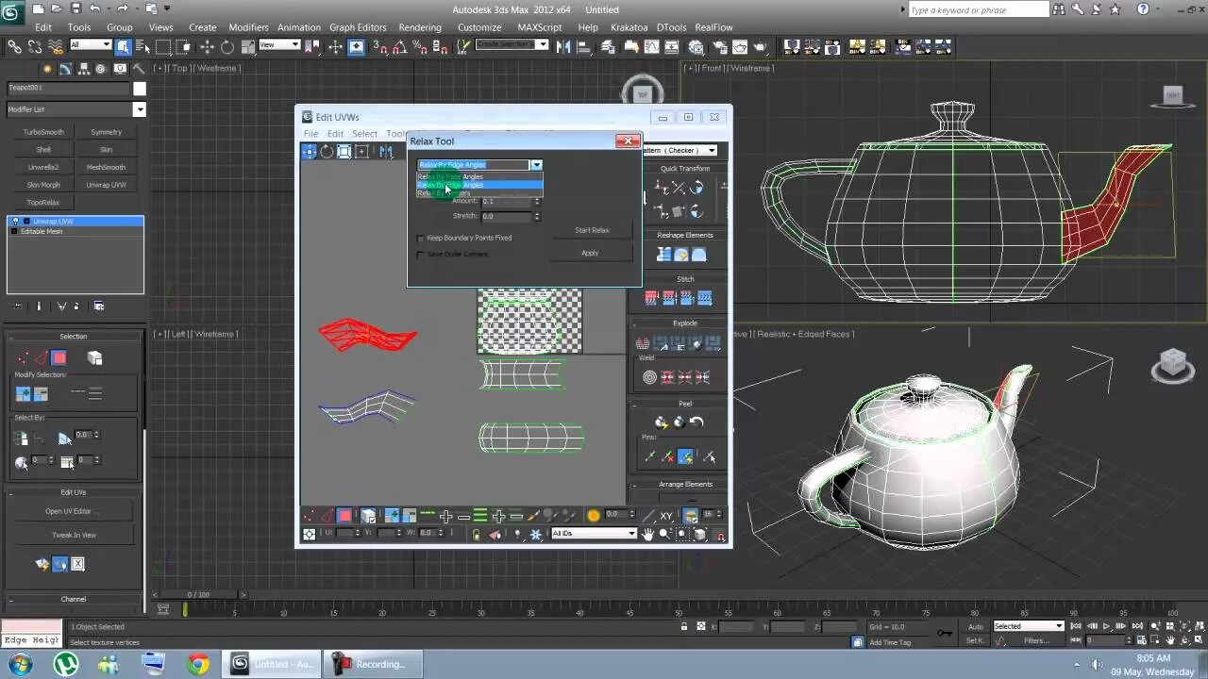Open Chrome from the Windows taskbar
The height and width of the screenshot is (679, 1208).
197,664
